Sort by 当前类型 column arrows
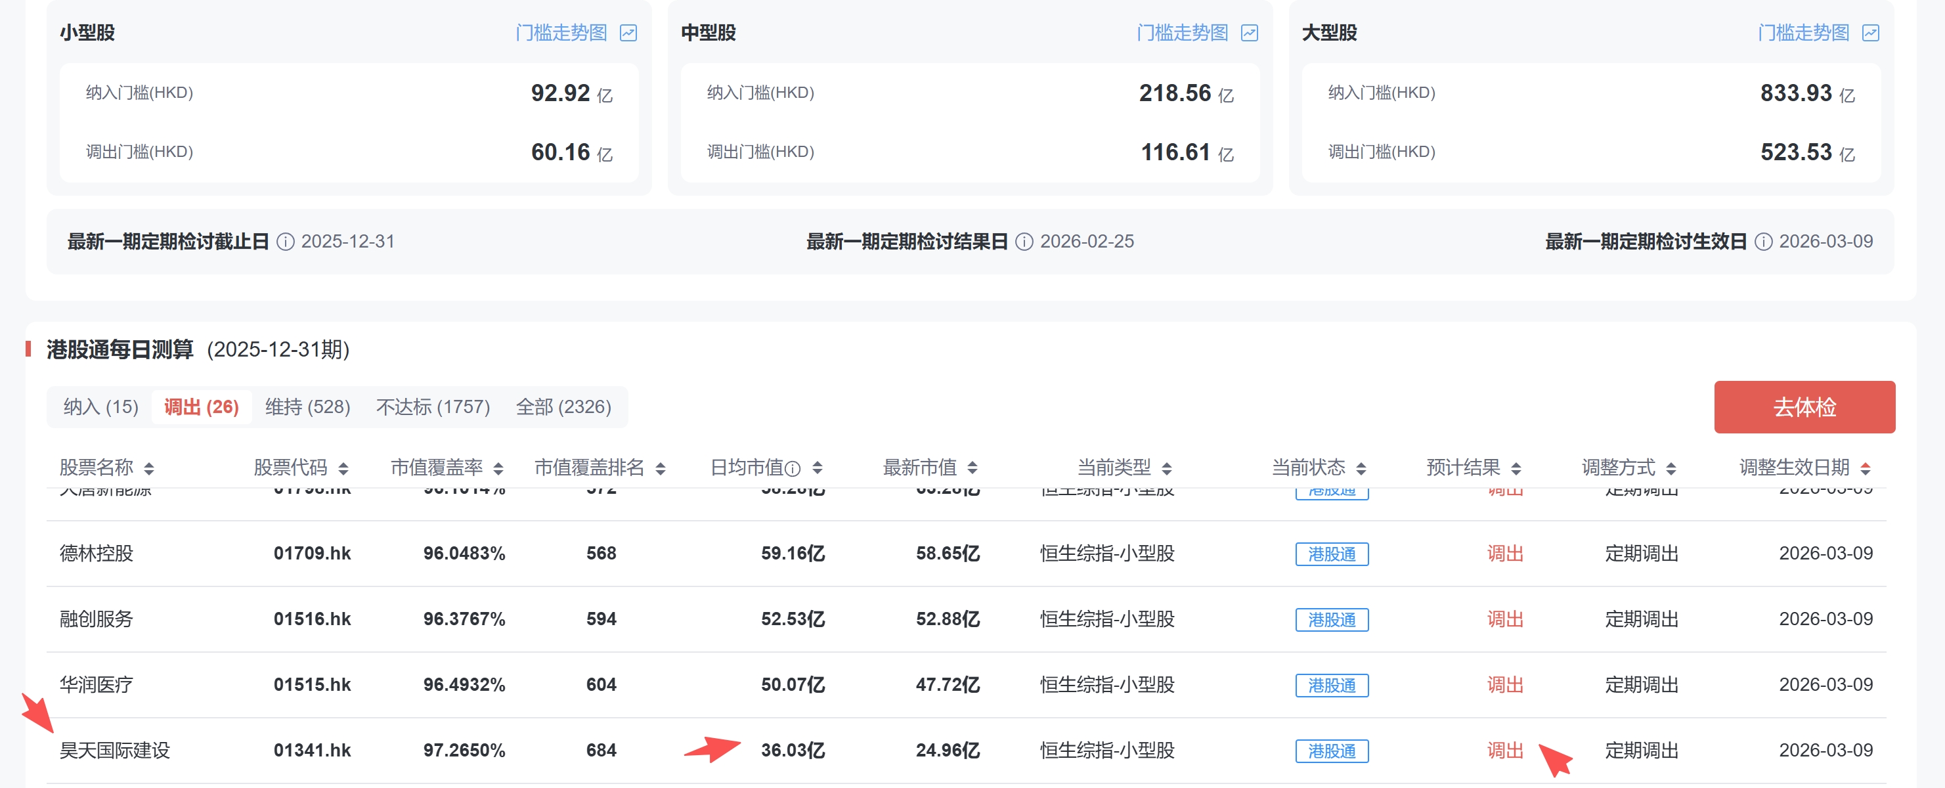 click(x=1167, y=469)
